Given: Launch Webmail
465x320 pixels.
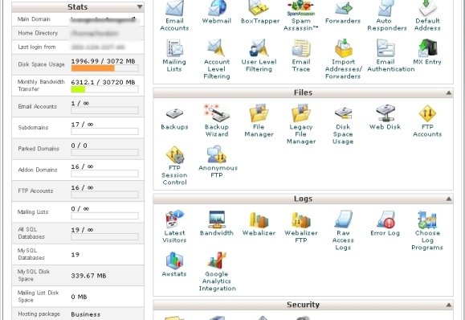Looking at the screenshot, I should (217, 12).
